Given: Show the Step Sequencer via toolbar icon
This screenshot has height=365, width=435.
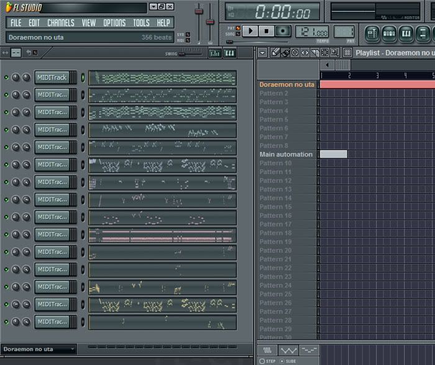Looking at the screenshot, I should point(389,34).
